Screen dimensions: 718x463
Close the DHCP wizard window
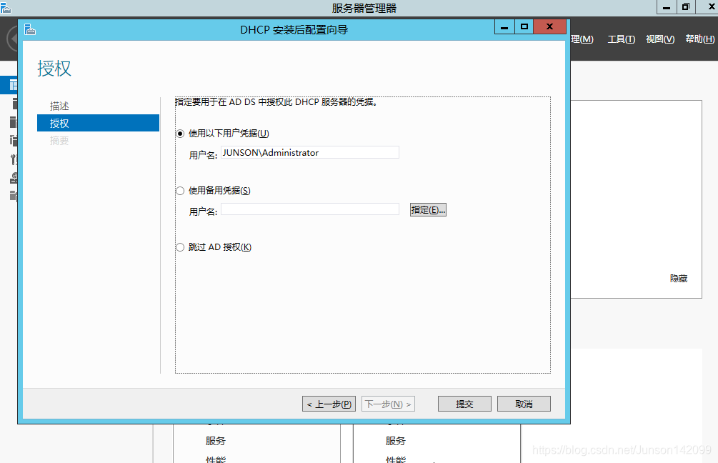click(x=550, y=27)
